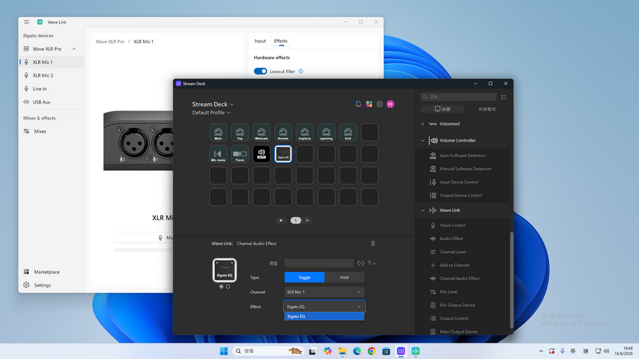Switch to the Effects tab in Wave Link
Screen dimensions: 639x359
pos(281,41)
